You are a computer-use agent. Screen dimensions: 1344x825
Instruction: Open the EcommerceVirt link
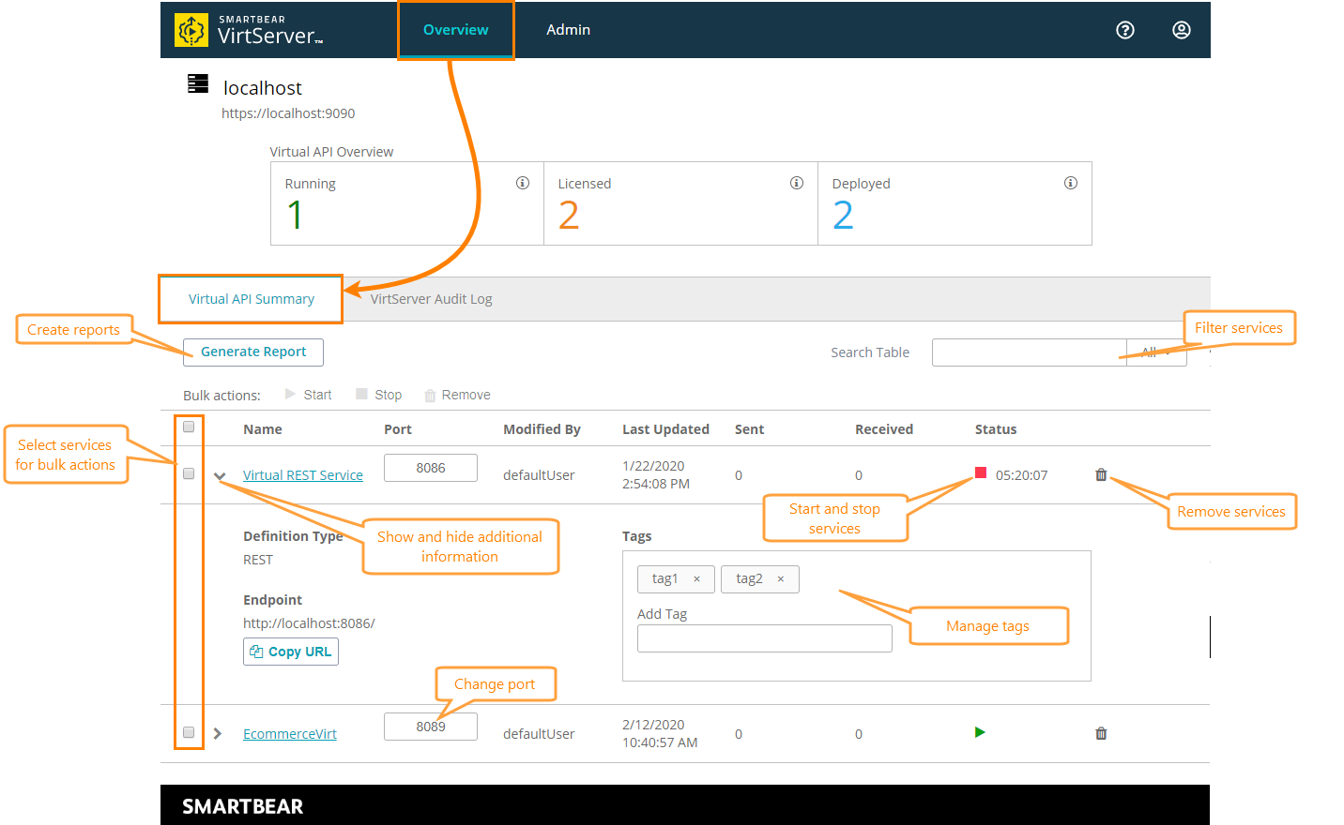290,734
